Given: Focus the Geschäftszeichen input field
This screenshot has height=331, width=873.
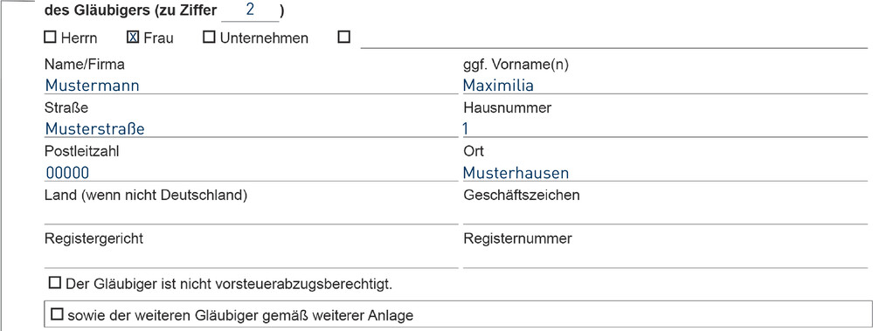Looking at the screenshot, I should tap(665, 216).
